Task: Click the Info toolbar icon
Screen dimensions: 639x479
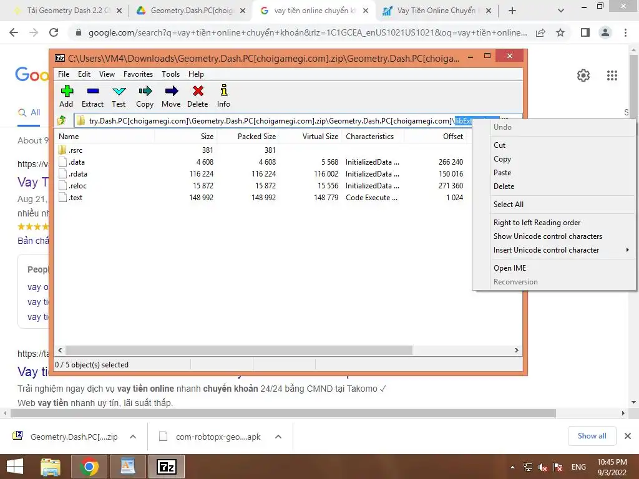Action: (224, 90)
